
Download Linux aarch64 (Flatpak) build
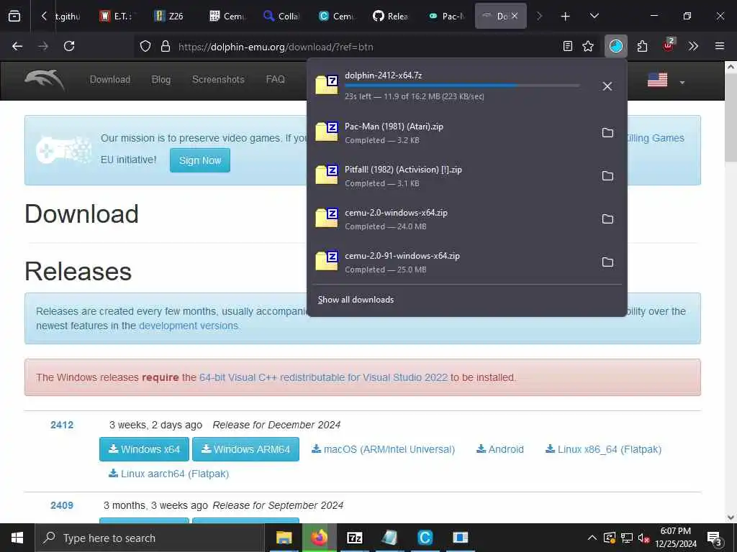pos(168,474)
